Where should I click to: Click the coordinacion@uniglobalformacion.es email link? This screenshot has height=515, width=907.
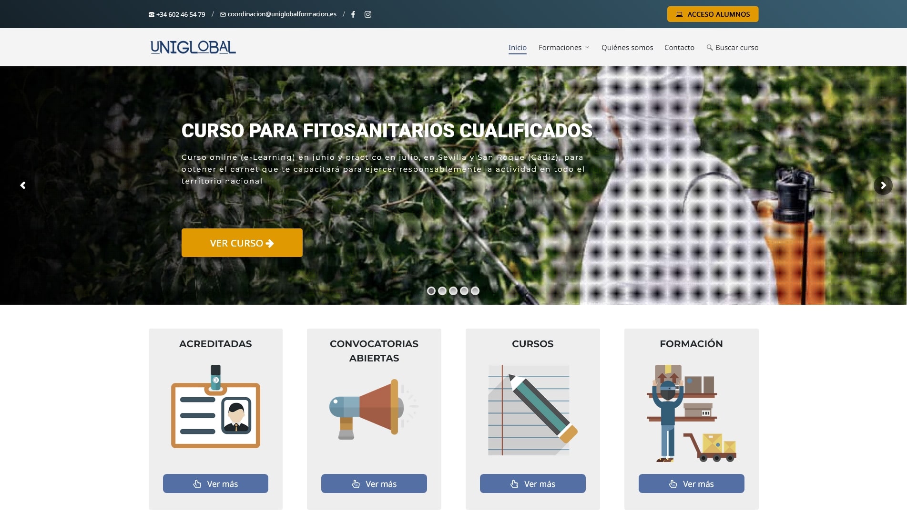coord(278,14)
